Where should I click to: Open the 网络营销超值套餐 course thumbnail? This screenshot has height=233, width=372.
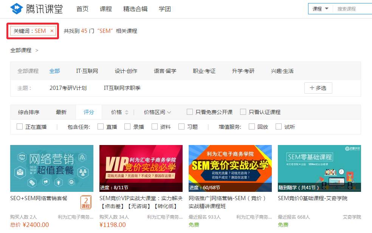[52, 168]
